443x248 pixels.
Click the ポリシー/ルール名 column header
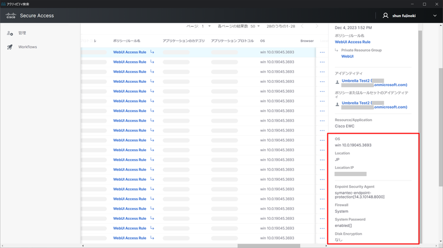[127, 41]
